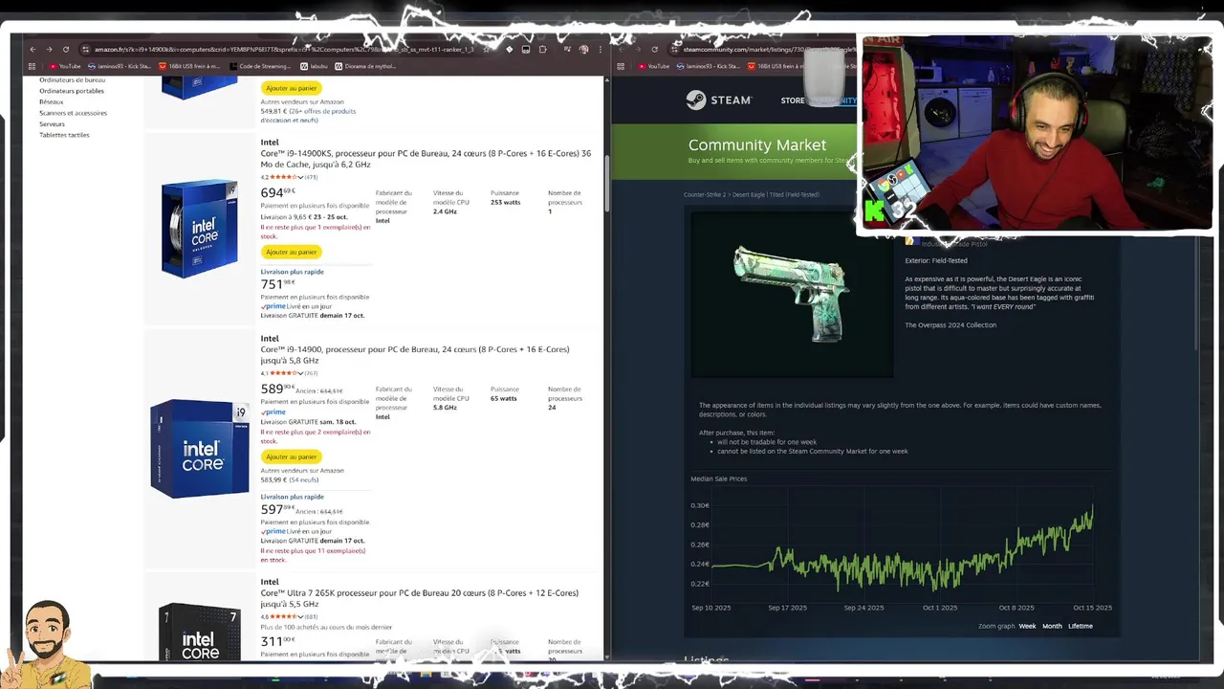Add the Core i9-14900 at 589€ to cart
The width and height of the screenshot is (1224, 689).
pos(292,456)
